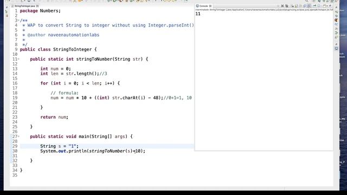Click the 'String s = "1";' line
This screenshot has height=195, width=347.
coord(59,146)
